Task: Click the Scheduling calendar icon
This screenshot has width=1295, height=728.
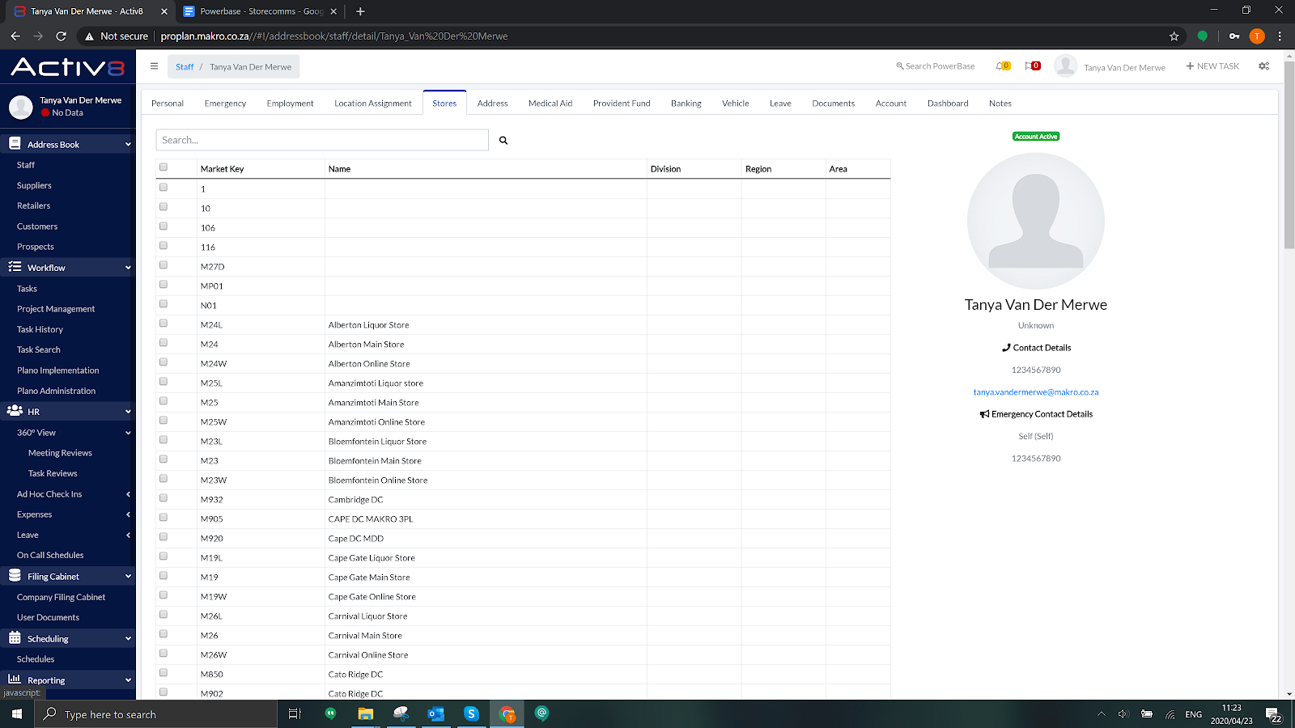Action: [x=15, y=638]
